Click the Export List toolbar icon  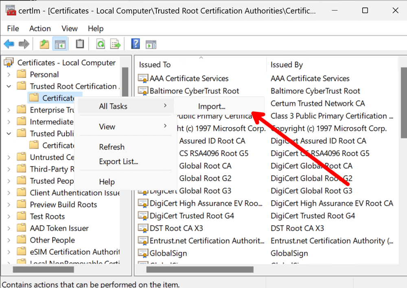pyautogui.click(x=115, y=44)
